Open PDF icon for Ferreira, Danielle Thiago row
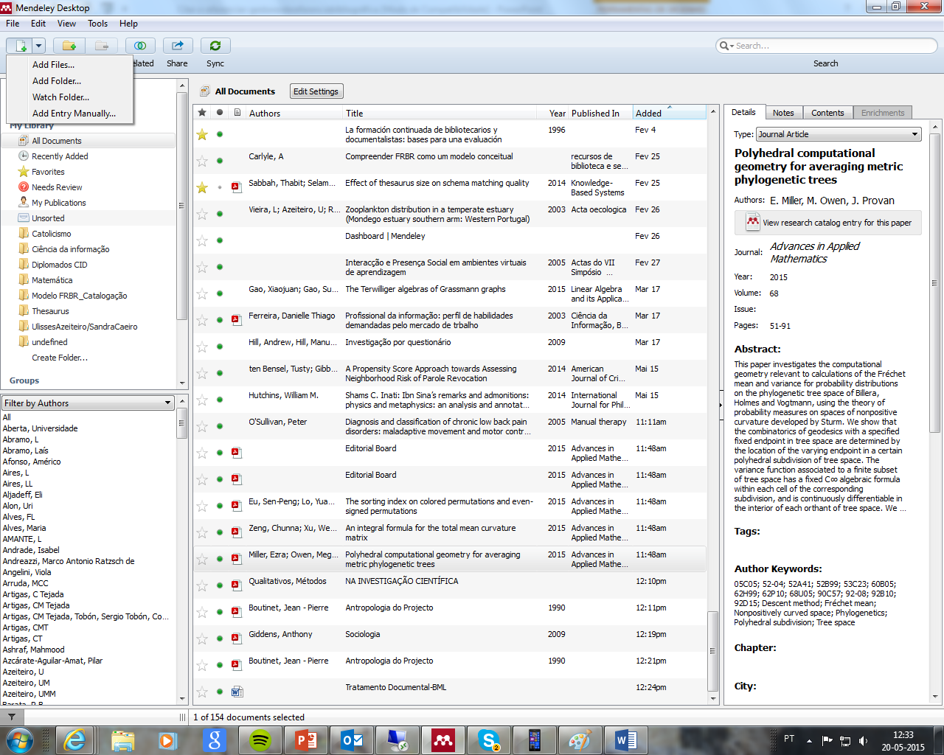This screenshot has width=944, height=755. (237, 320)
